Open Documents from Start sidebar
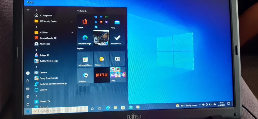Screen dimensions: 258x119 [28, 81]
